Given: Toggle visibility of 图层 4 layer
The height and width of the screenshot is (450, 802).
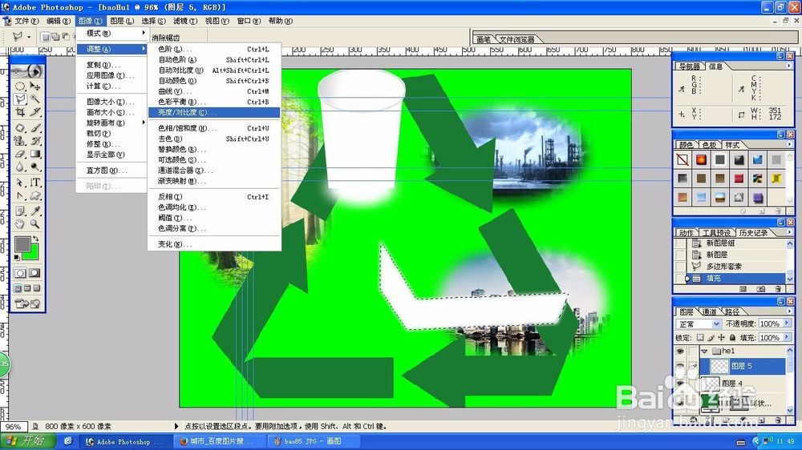Looking at the screenshot, I should 680,383.
